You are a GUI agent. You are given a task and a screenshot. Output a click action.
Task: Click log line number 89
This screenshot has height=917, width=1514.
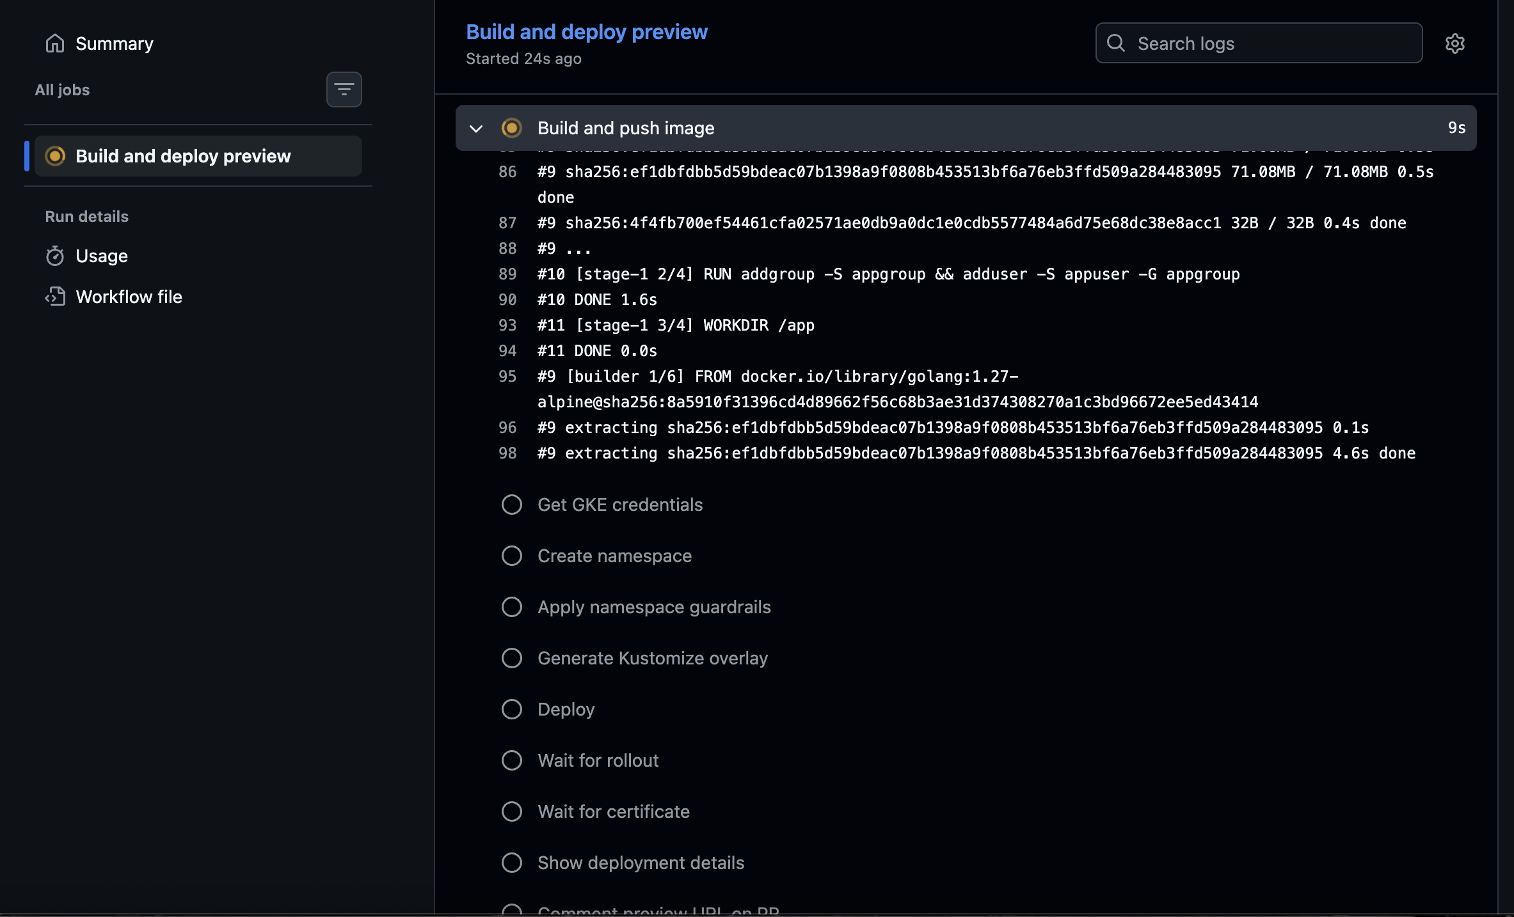[x=507, y=274]
